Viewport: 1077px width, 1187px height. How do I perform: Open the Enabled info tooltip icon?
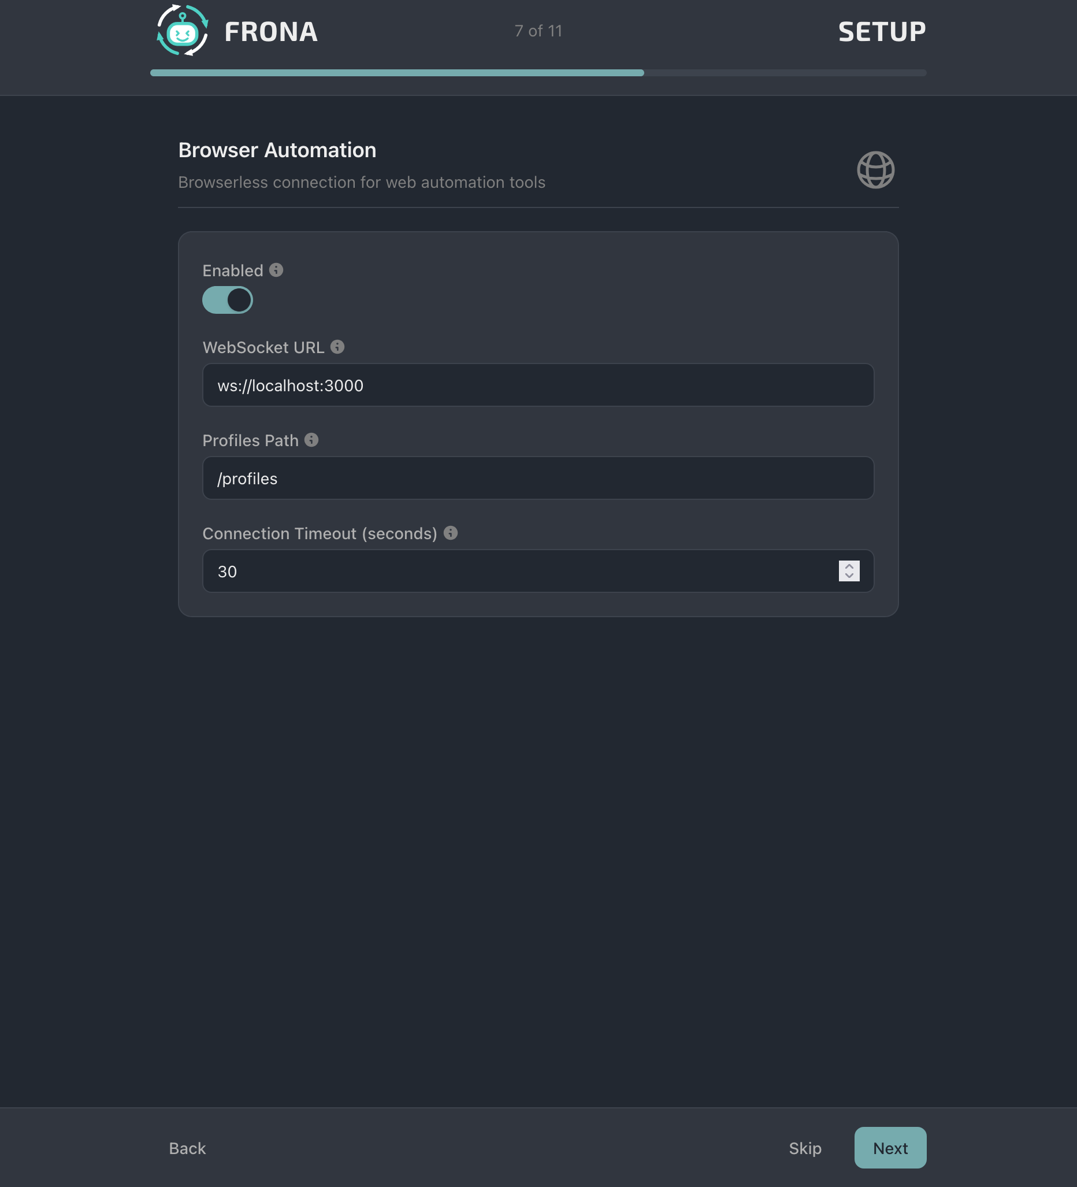(x=277, y=270)
